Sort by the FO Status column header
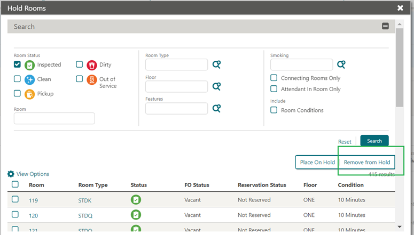Viewport: 414px width, 235px height. pyautogui.click(x=197, y=185)
